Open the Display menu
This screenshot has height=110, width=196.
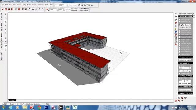tap(35, 5)
